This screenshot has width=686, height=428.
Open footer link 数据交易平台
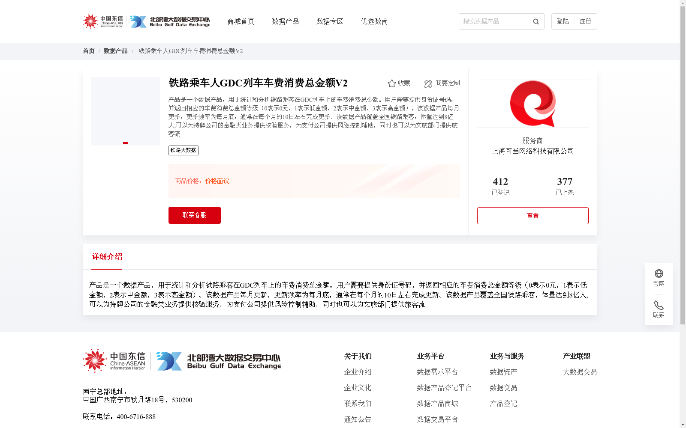437,419
